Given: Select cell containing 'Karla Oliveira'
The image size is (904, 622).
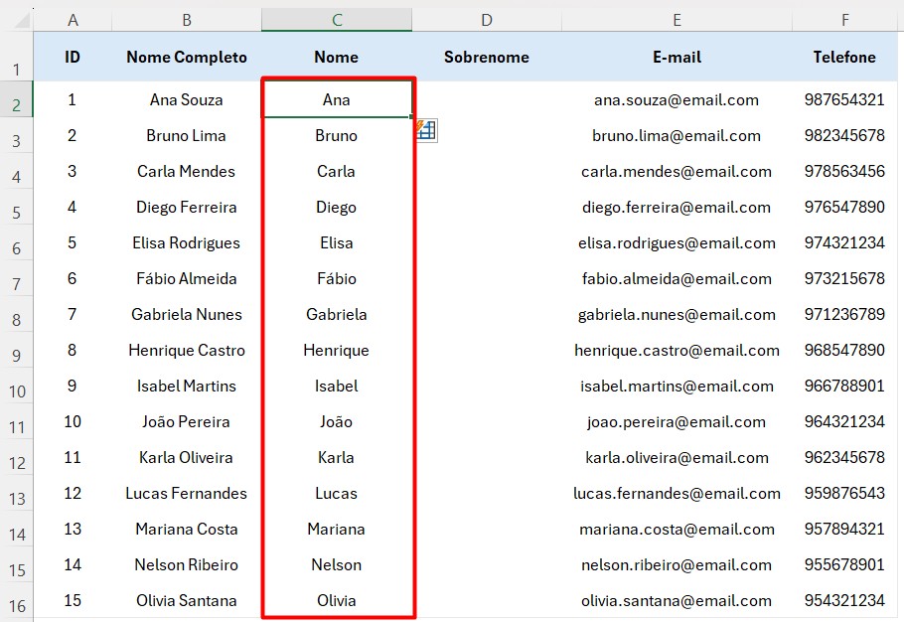Looking at the screenshot, I should point(187,457).
